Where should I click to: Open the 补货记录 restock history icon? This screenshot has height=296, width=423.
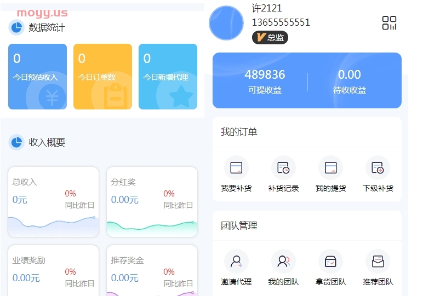283,167
